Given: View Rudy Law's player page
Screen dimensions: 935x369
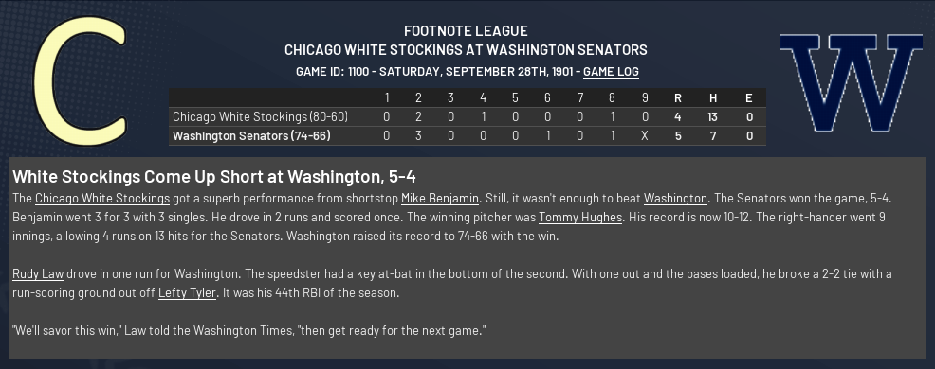Looking at the screenshot, I should [x=38, y=273].
